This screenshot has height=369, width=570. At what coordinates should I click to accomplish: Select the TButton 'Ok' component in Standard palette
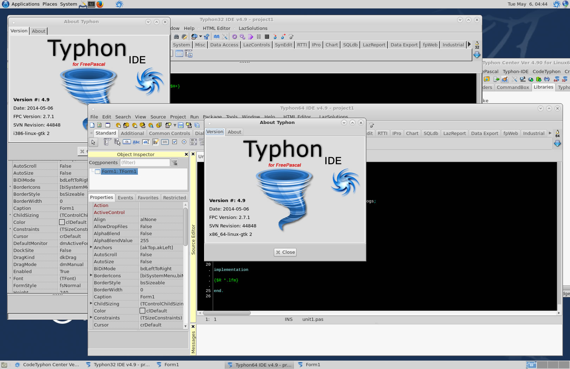[x=127, y=142]
